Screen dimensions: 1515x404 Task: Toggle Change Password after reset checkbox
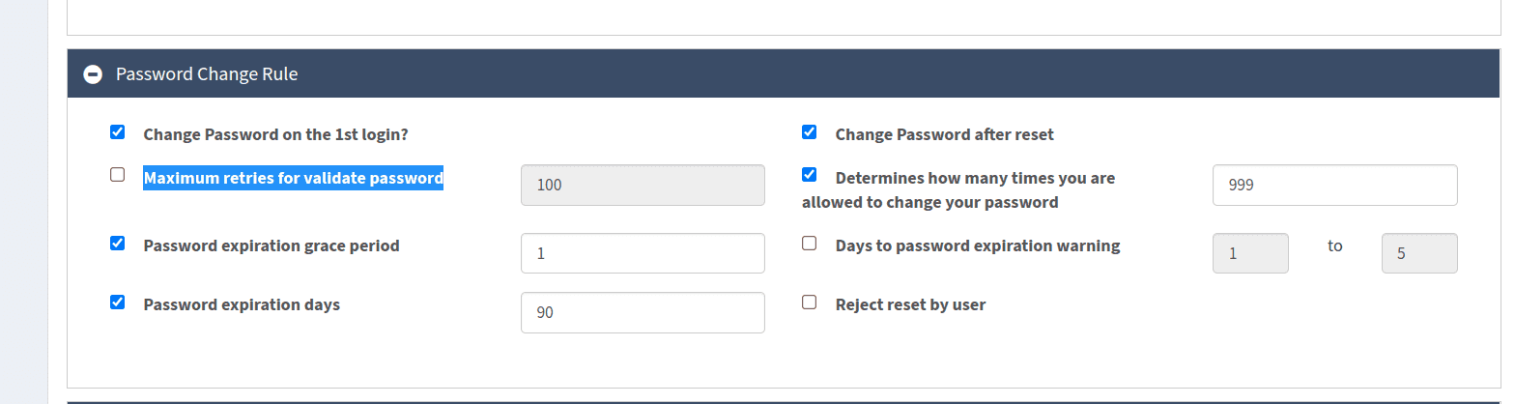[810, 132]
